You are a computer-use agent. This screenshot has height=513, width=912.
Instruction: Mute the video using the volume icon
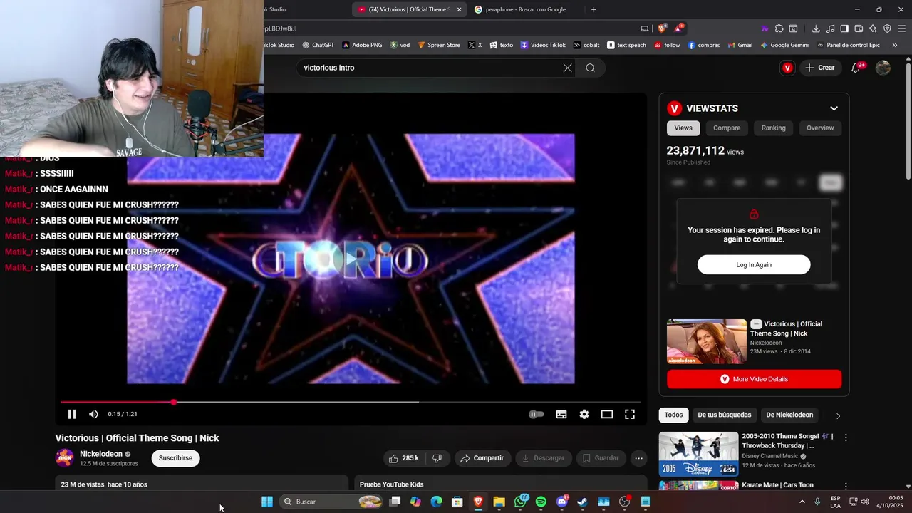click(x=93, y=414)
